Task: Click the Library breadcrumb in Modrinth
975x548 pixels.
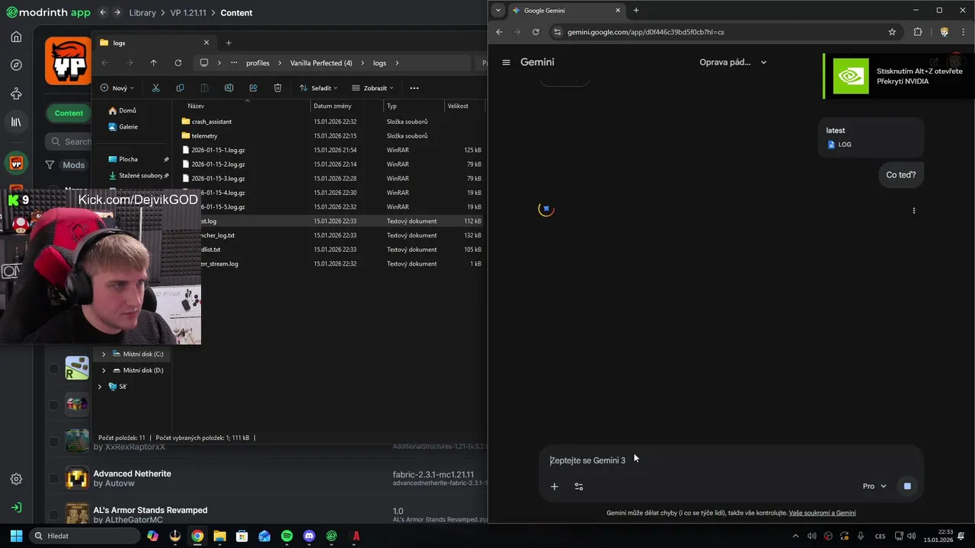Action: (142, 13)
